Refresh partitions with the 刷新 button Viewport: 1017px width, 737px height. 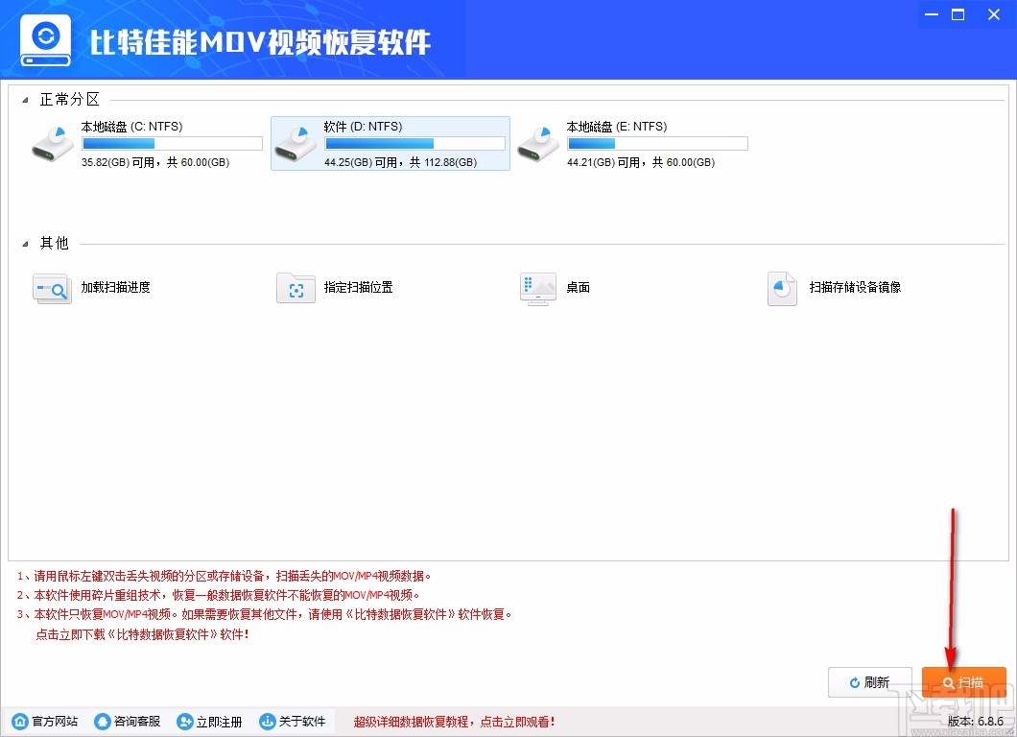869,682
